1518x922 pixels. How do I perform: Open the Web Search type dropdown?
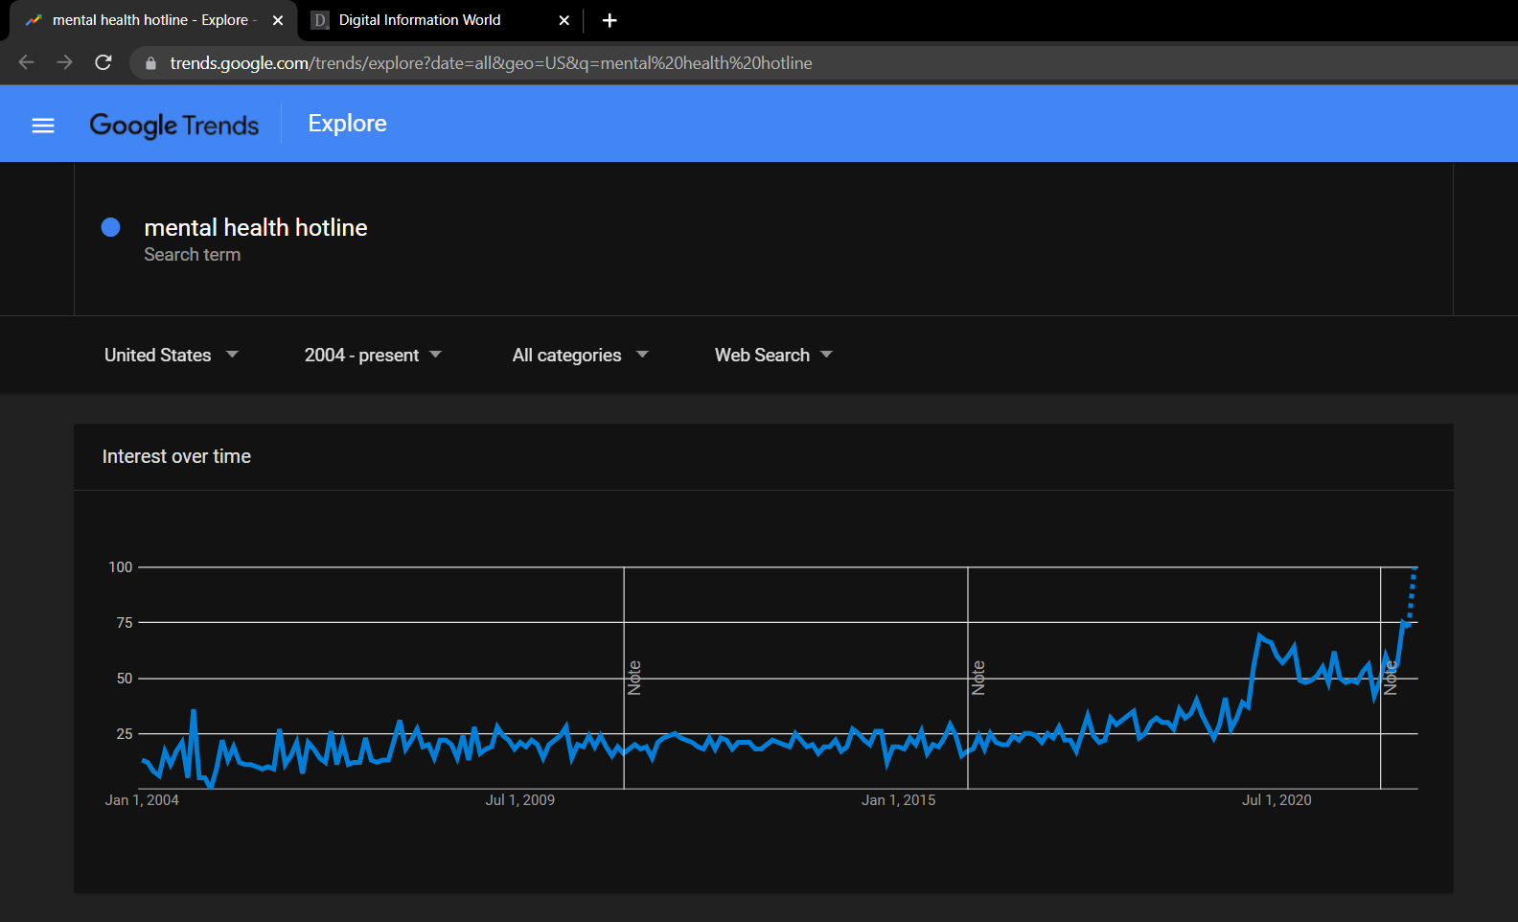pyautogui.click(x=774, y=355)
